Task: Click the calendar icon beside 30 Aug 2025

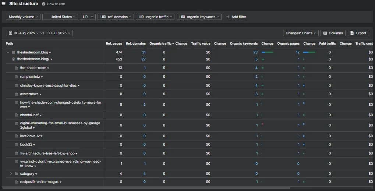Action: (10, 33)
